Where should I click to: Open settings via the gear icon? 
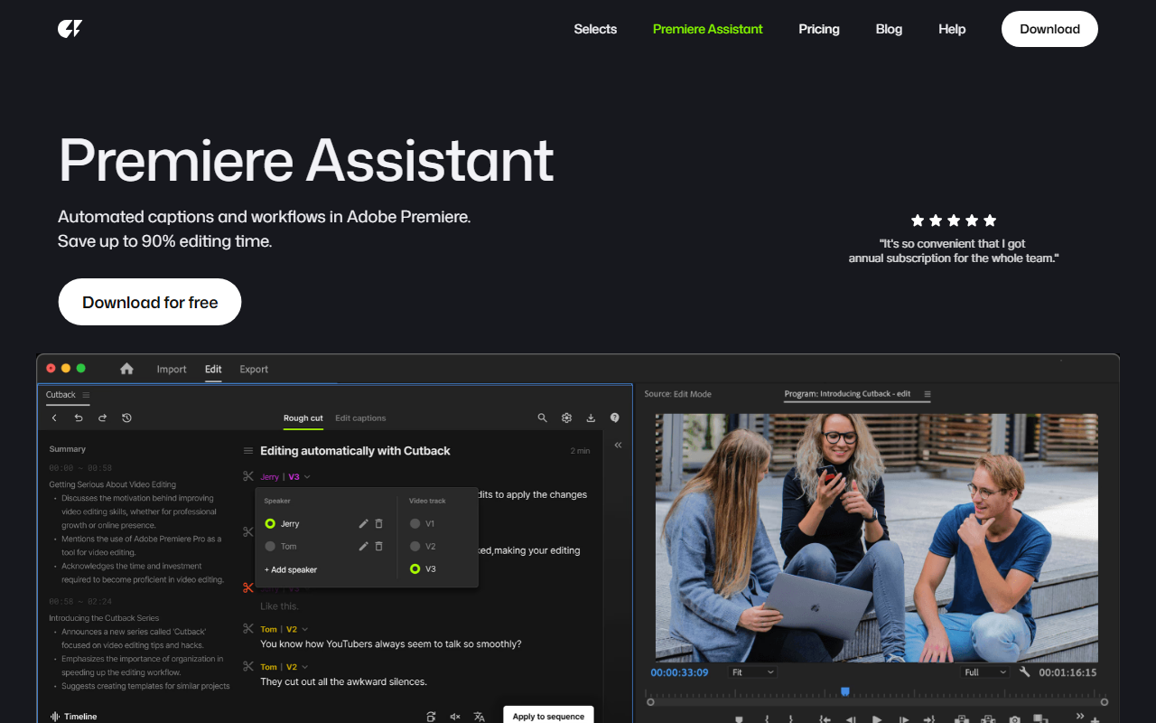tap(566, 418)
